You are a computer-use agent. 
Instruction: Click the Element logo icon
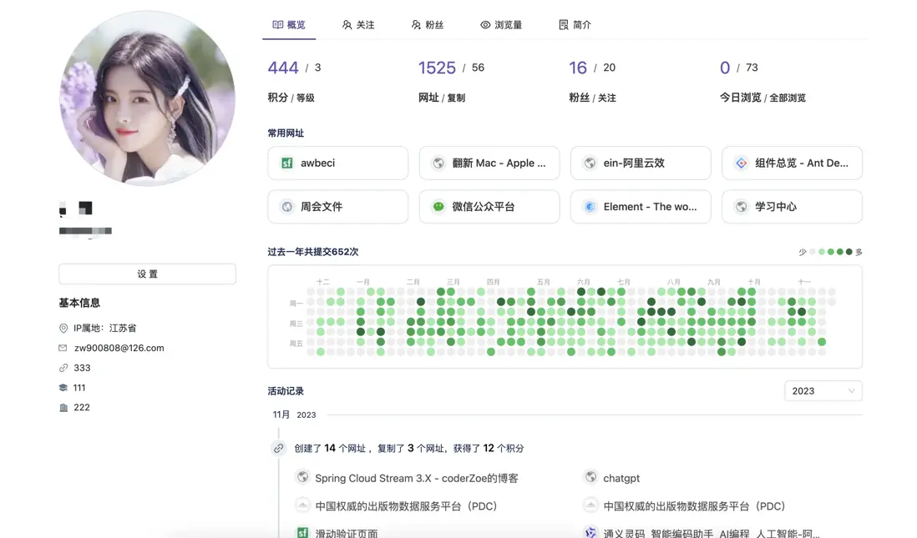click(590, 206)
